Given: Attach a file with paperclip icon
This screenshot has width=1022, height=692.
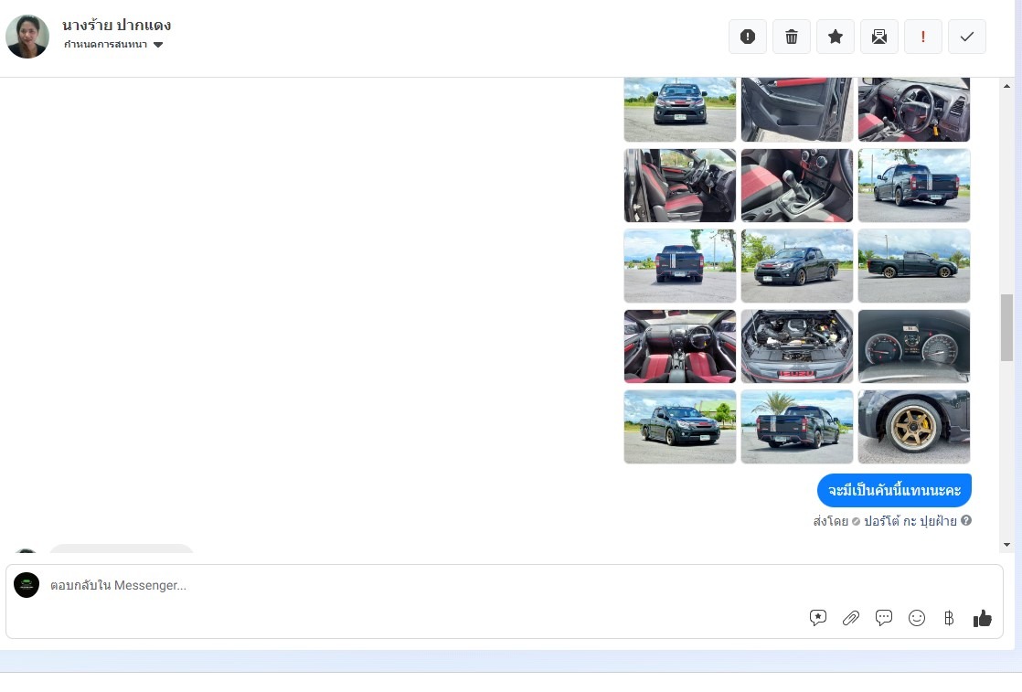Looking at the screenshot, I should 850,618.
